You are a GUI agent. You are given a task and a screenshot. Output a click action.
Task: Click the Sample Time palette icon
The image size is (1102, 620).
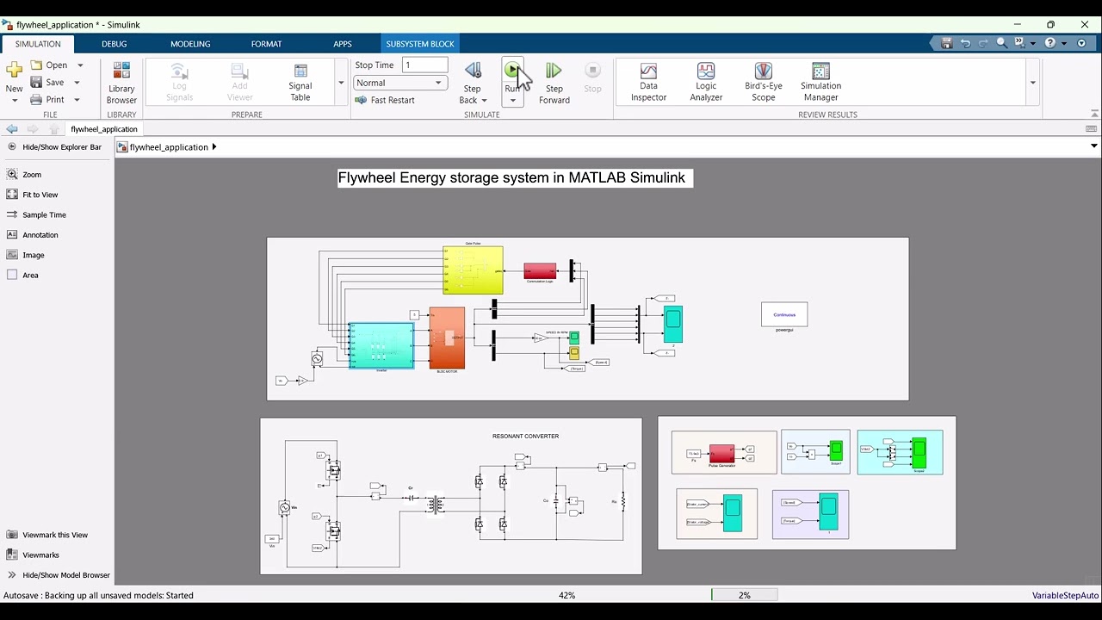click(x=12, y=214)
